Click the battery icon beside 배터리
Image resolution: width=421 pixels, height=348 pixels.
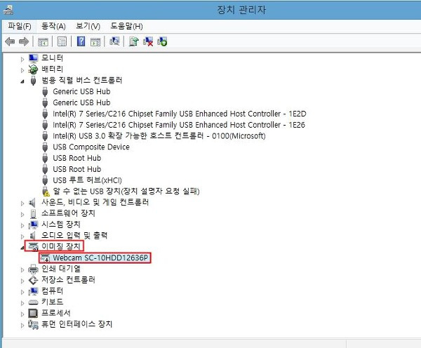33,69
